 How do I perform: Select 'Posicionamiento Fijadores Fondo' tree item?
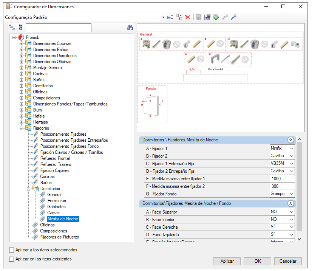pyautogui.click(x=70, y=146)
